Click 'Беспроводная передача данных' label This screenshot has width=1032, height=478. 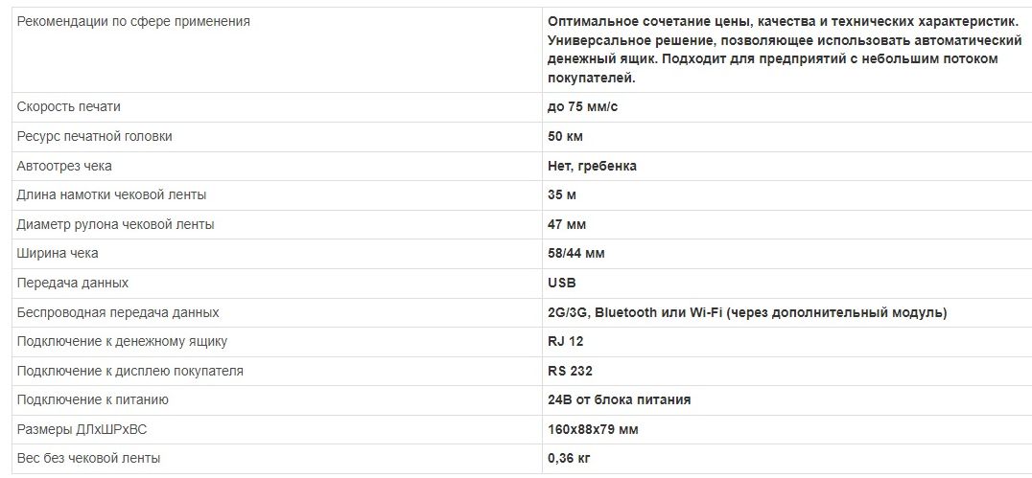(118, 313)
